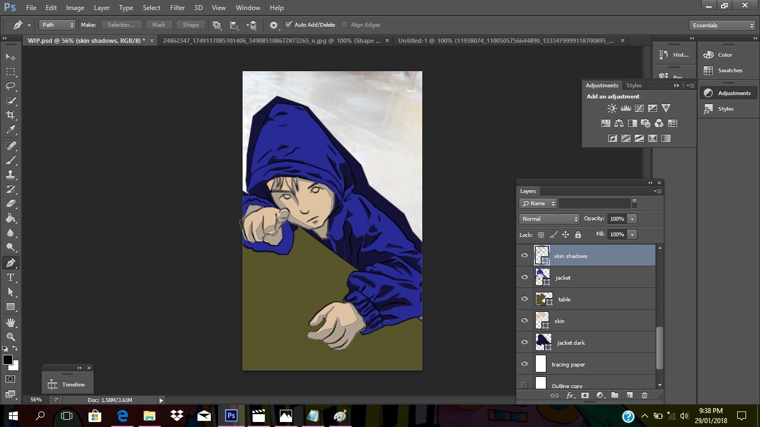Screen dimensions: 760x427
Task: Show the Outline copy layer
Action: [524, 385]
